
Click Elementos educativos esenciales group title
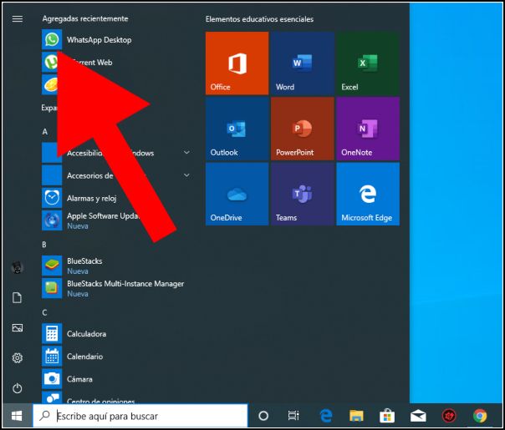coord(259,19)
